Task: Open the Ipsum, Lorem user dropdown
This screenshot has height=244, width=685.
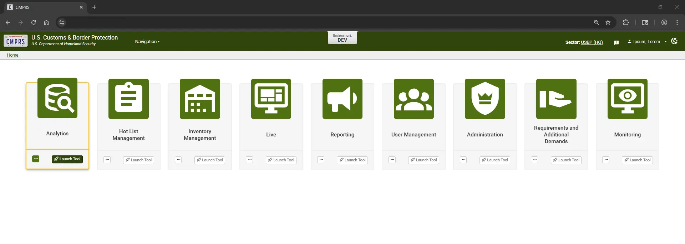Action: click(647, 42)
